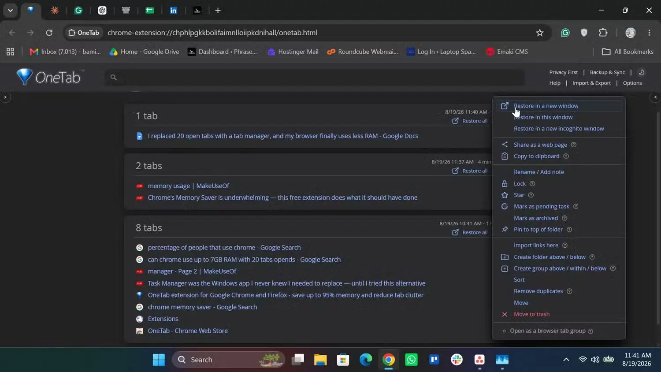Image resolution: width=661 pixels, height=372 pixels.
Task: Open File Explorer from the taskbar
Action: (x=320, y=360)
